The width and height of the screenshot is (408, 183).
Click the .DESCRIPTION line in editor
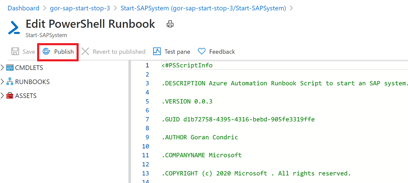pos(285,83)
